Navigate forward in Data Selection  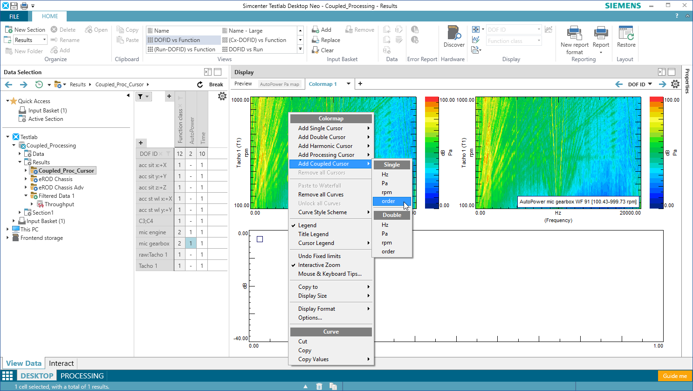point(23,84)
